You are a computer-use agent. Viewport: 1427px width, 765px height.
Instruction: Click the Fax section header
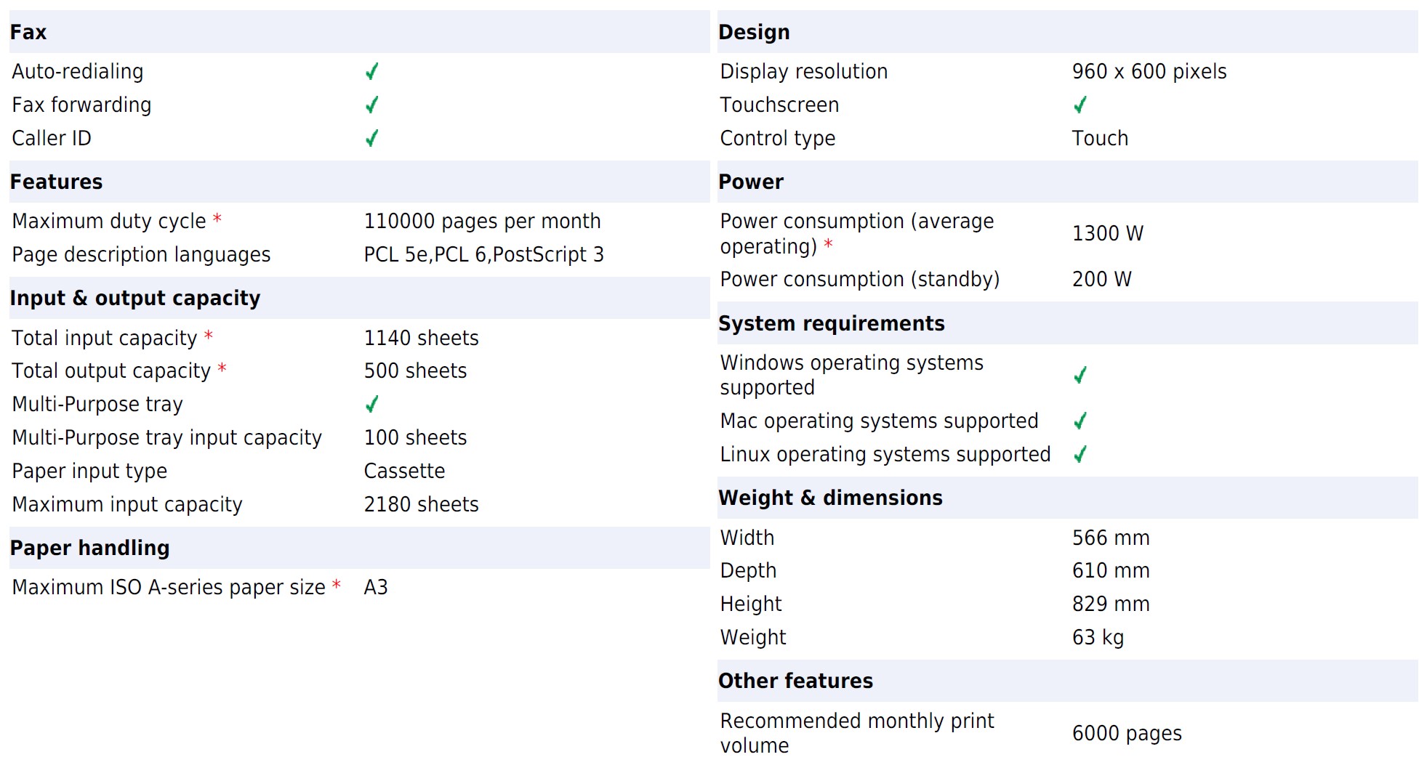[28, 32]
